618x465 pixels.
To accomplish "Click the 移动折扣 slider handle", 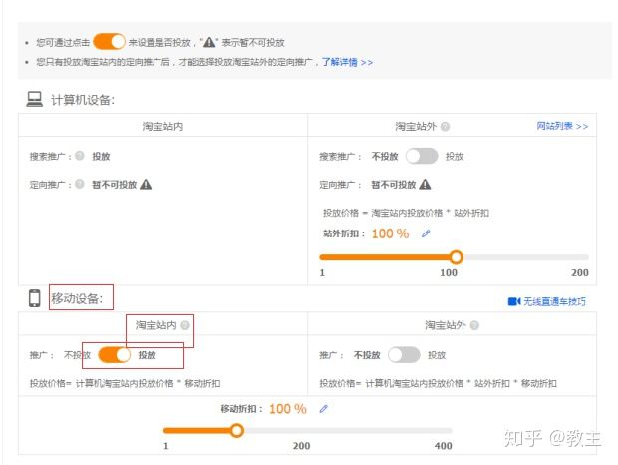I will [236, 431].
